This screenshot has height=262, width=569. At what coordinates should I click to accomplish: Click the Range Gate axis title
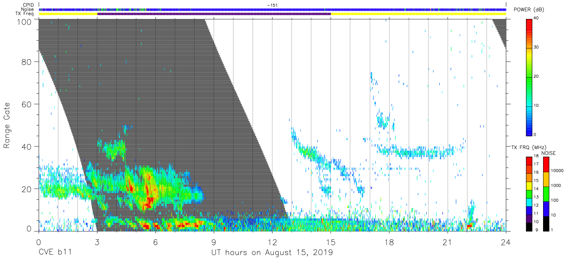(7, 126)
